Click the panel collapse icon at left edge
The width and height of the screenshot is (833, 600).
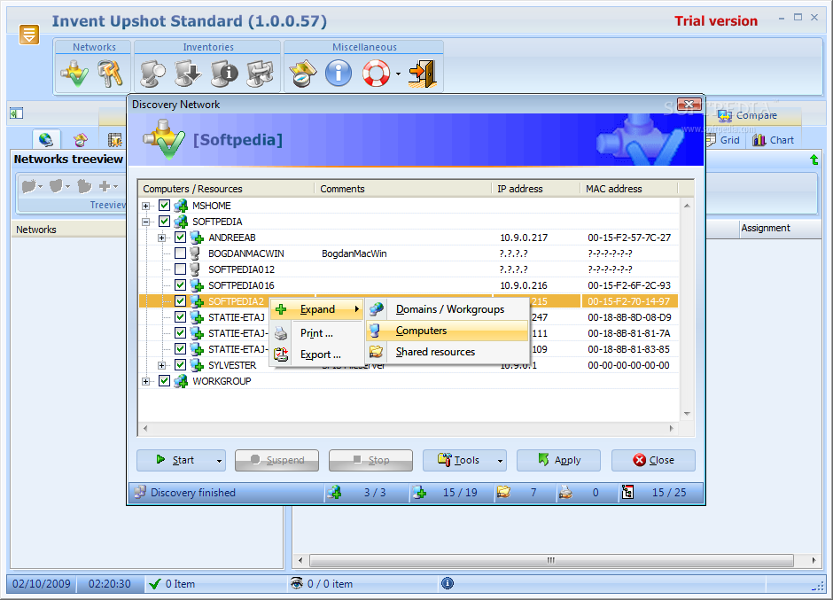pyautogui.click(x=16, y=113)
